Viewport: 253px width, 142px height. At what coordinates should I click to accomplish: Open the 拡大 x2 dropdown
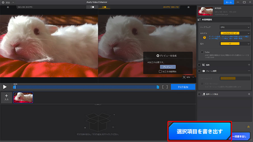pos(235,44)
